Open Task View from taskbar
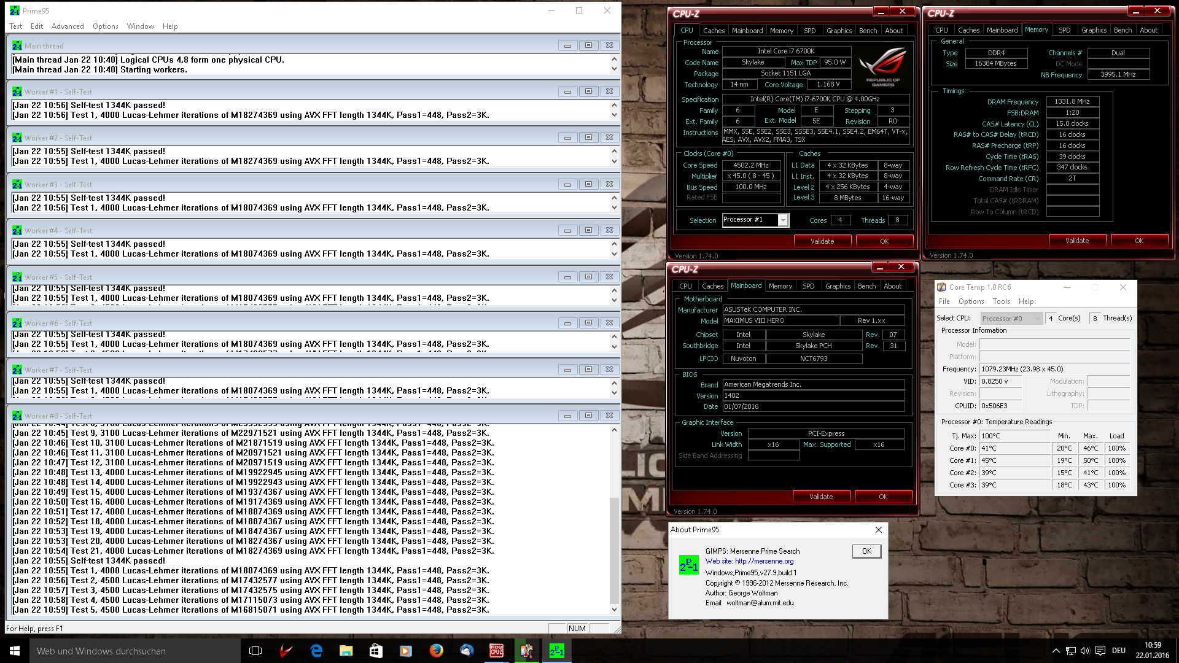The image size is (1179, 663). [x=255, y=651]
